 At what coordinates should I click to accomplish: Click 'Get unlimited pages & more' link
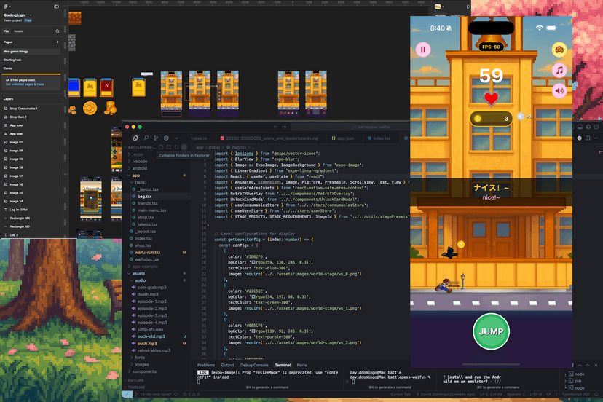pyautogui.click(x=25, y=84)
